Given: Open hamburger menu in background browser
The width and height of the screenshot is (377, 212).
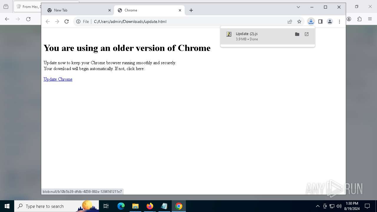Looking at the screenshot, I should [370, 19].
